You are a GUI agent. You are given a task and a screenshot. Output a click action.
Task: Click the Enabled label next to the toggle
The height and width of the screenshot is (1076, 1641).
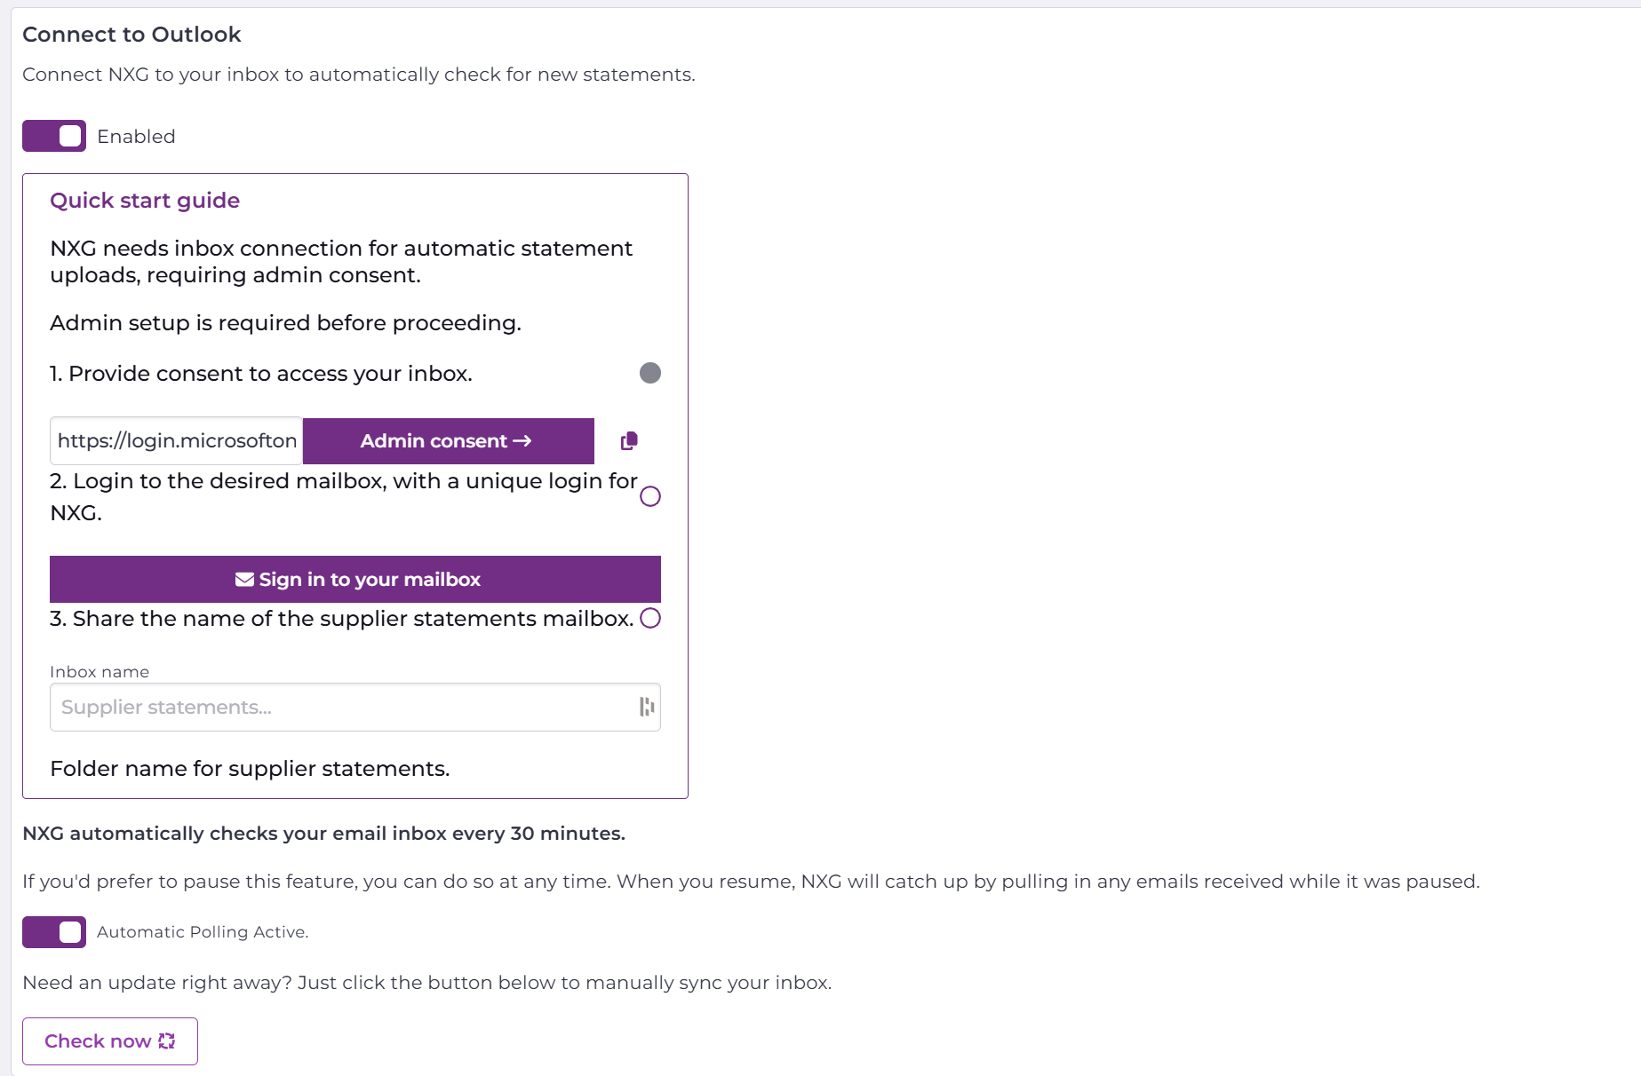tap(136, 137)
